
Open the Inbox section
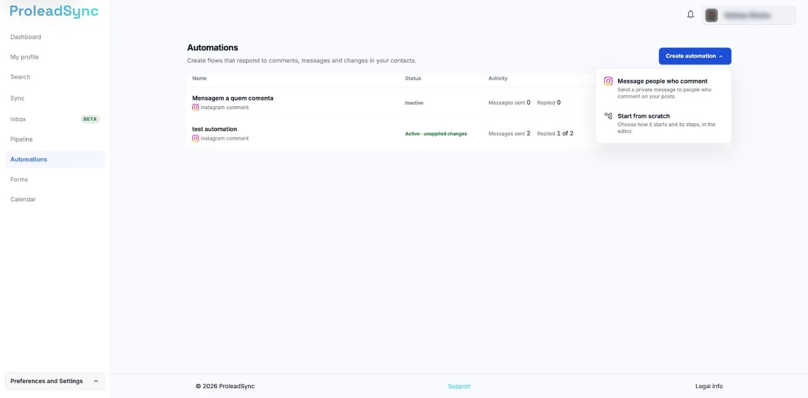click(18, 119)
